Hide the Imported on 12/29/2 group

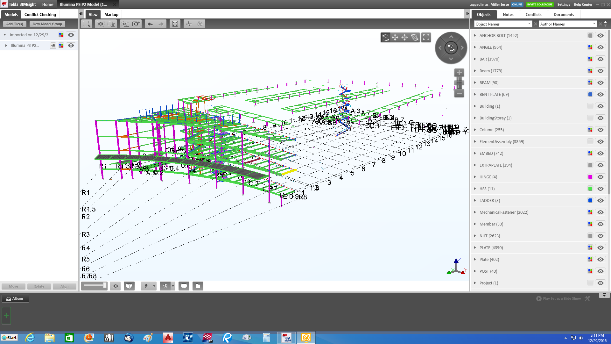[x=71, y=35]
